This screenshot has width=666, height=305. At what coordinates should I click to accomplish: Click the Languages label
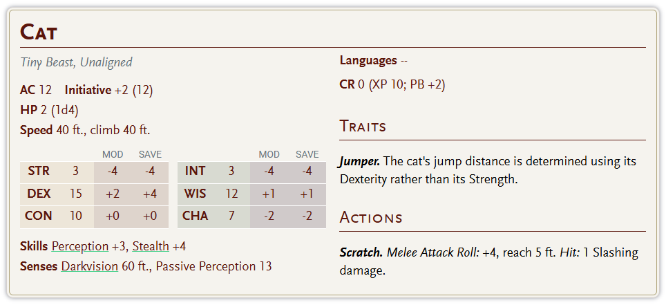click(x=368, y=61)
